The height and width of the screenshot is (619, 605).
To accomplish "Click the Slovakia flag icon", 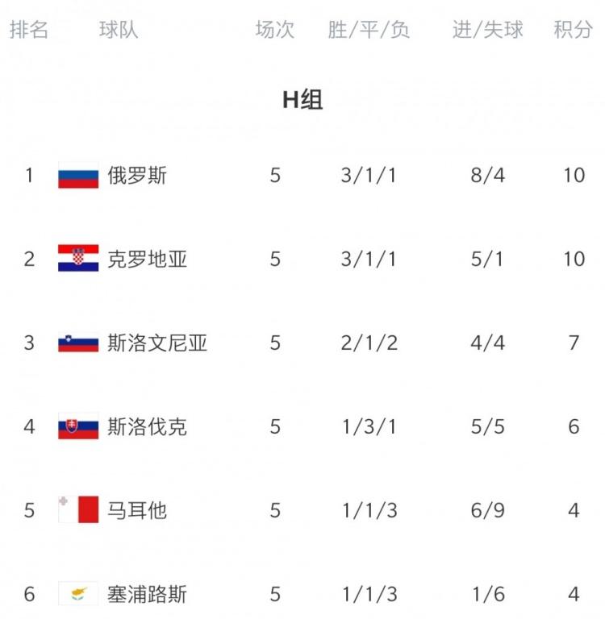I will coord(78,426).
